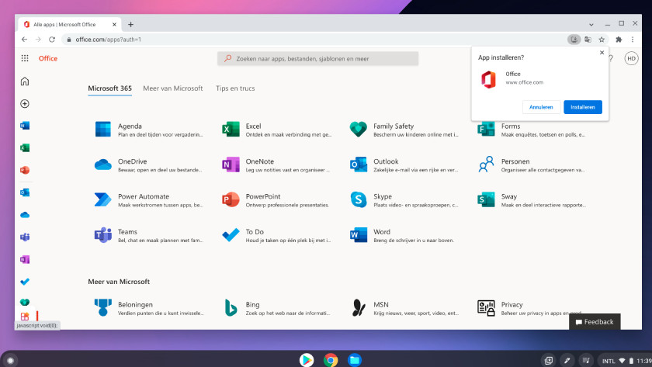Image resolution: width=652 pixels, height=367 pixels.
Task: Open Outlook from the left sidebar
Action: point(25,192)
